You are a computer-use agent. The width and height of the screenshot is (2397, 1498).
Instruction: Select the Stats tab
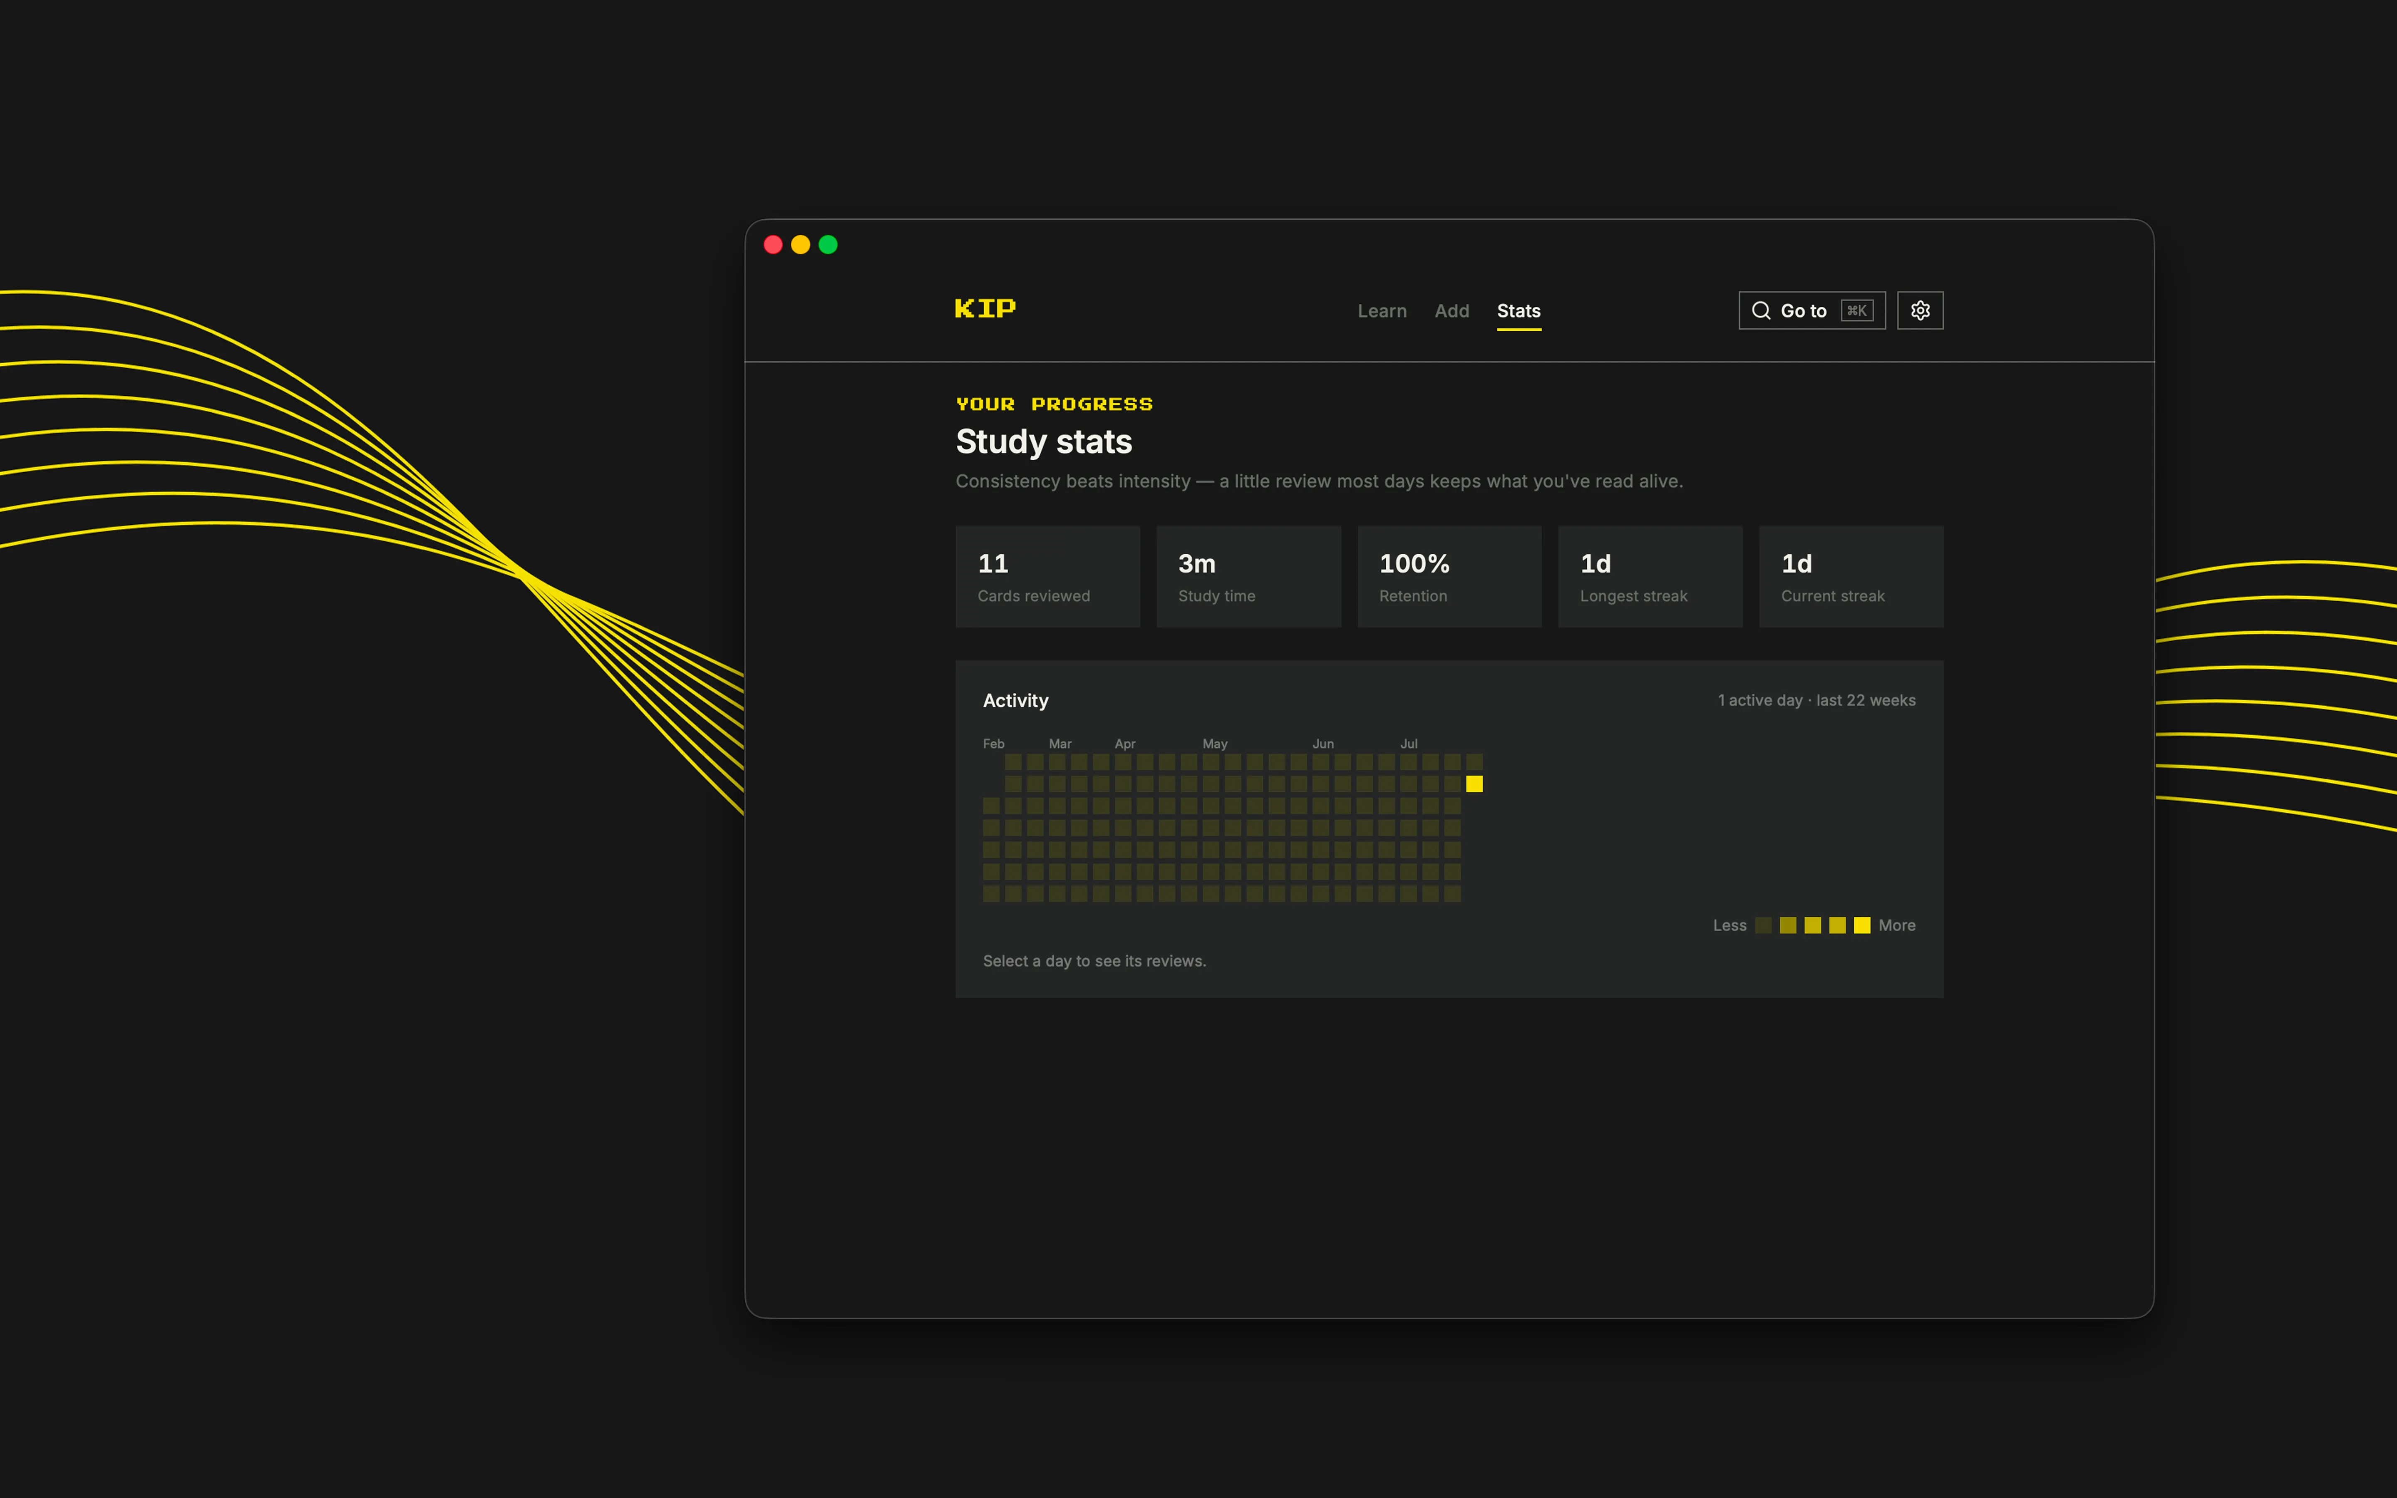pos(1519,311)
